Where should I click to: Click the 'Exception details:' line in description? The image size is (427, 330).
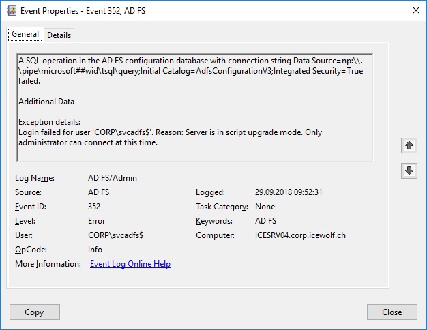pos(49,122)
